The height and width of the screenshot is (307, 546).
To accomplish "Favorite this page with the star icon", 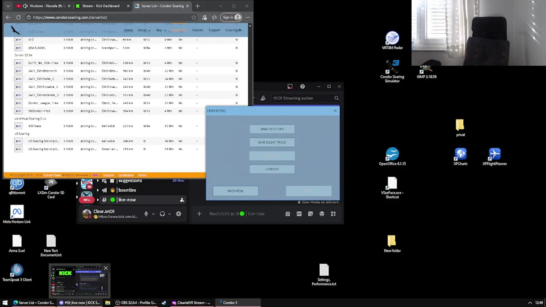I will [x=194, y=17].
